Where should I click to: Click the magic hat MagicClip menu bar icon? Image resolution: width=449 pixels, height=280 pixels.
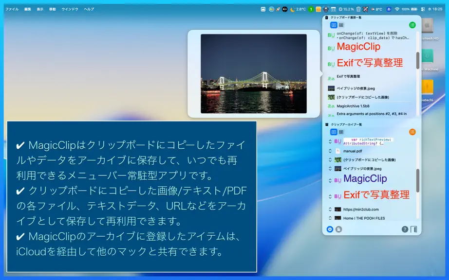326,9
